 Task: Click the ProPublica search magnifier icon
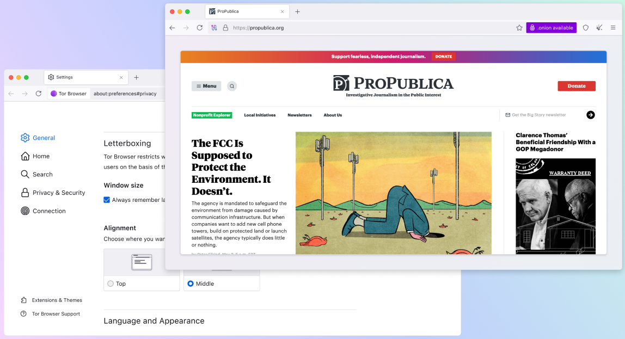click(232, 86)
